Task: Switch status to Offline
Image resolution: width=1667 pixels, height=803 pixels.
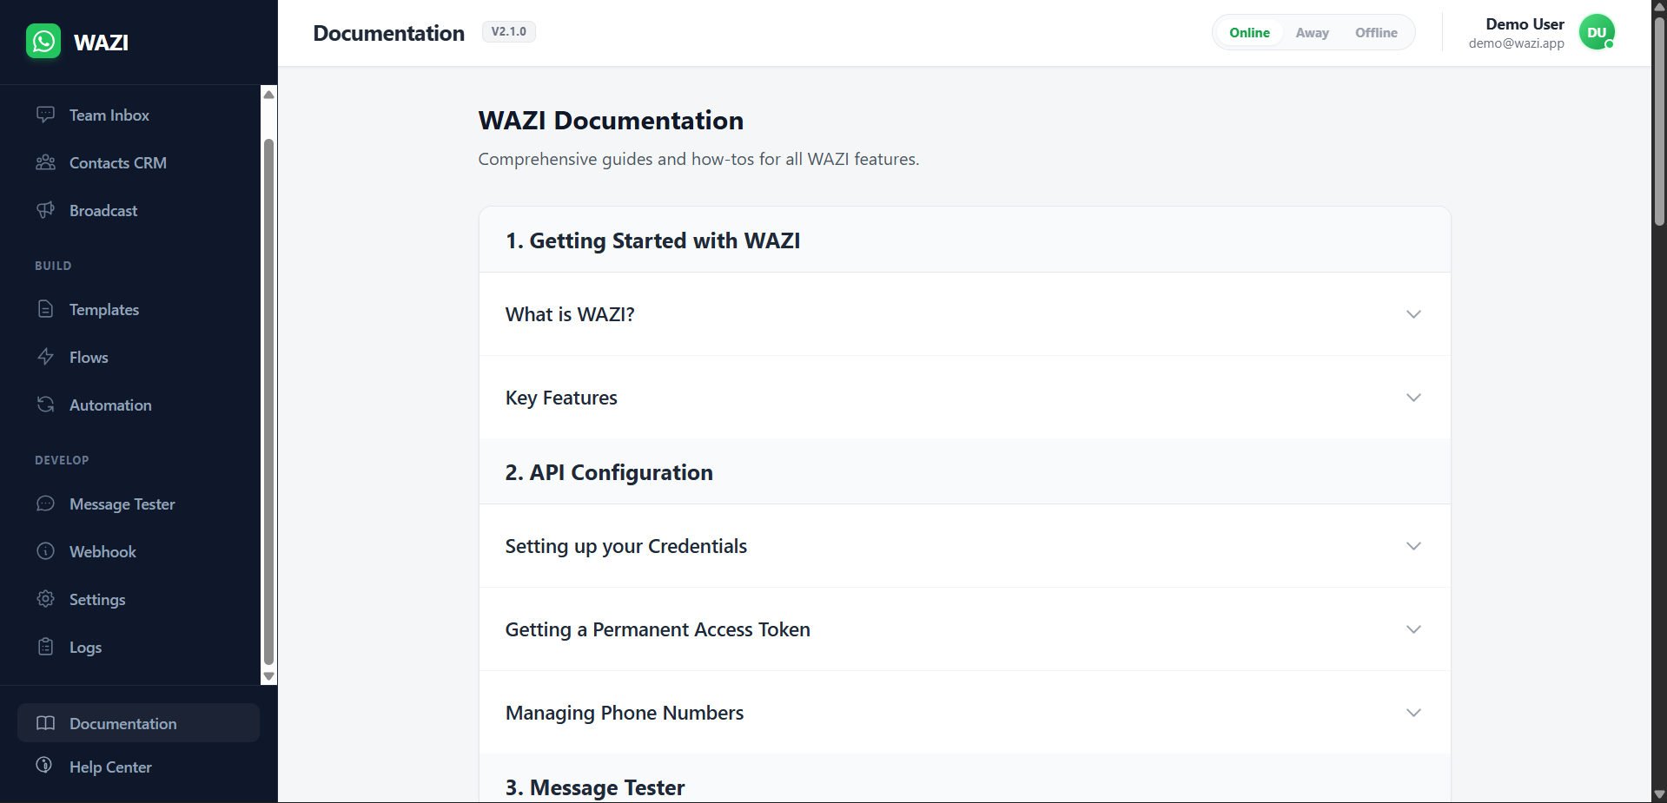Action: coord(1376,32)
